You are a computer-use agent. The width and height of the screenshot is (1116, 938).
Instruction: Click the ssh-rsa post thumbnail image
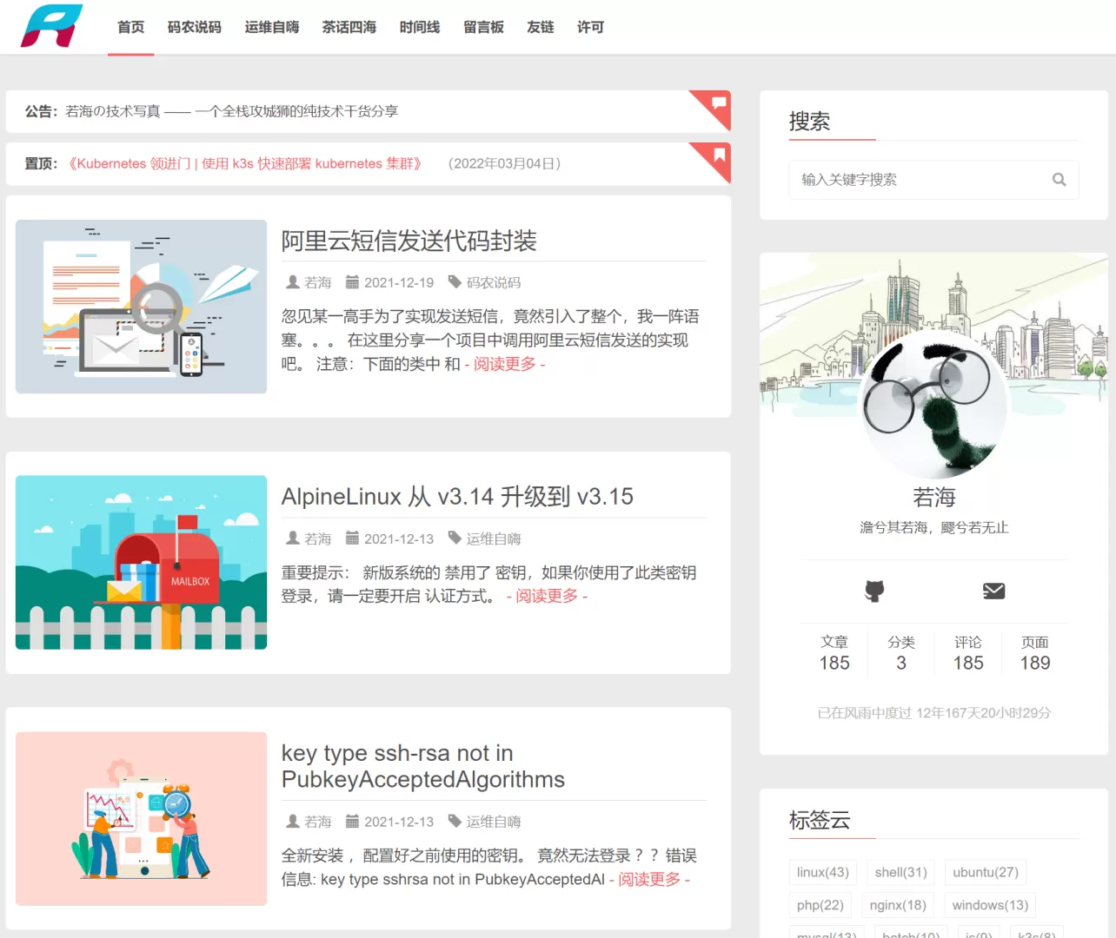click(x=141, y=818)
